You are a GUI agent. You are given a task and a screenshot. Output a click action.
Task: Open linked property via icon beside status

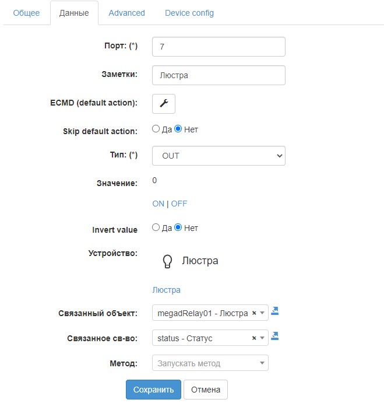275,336
